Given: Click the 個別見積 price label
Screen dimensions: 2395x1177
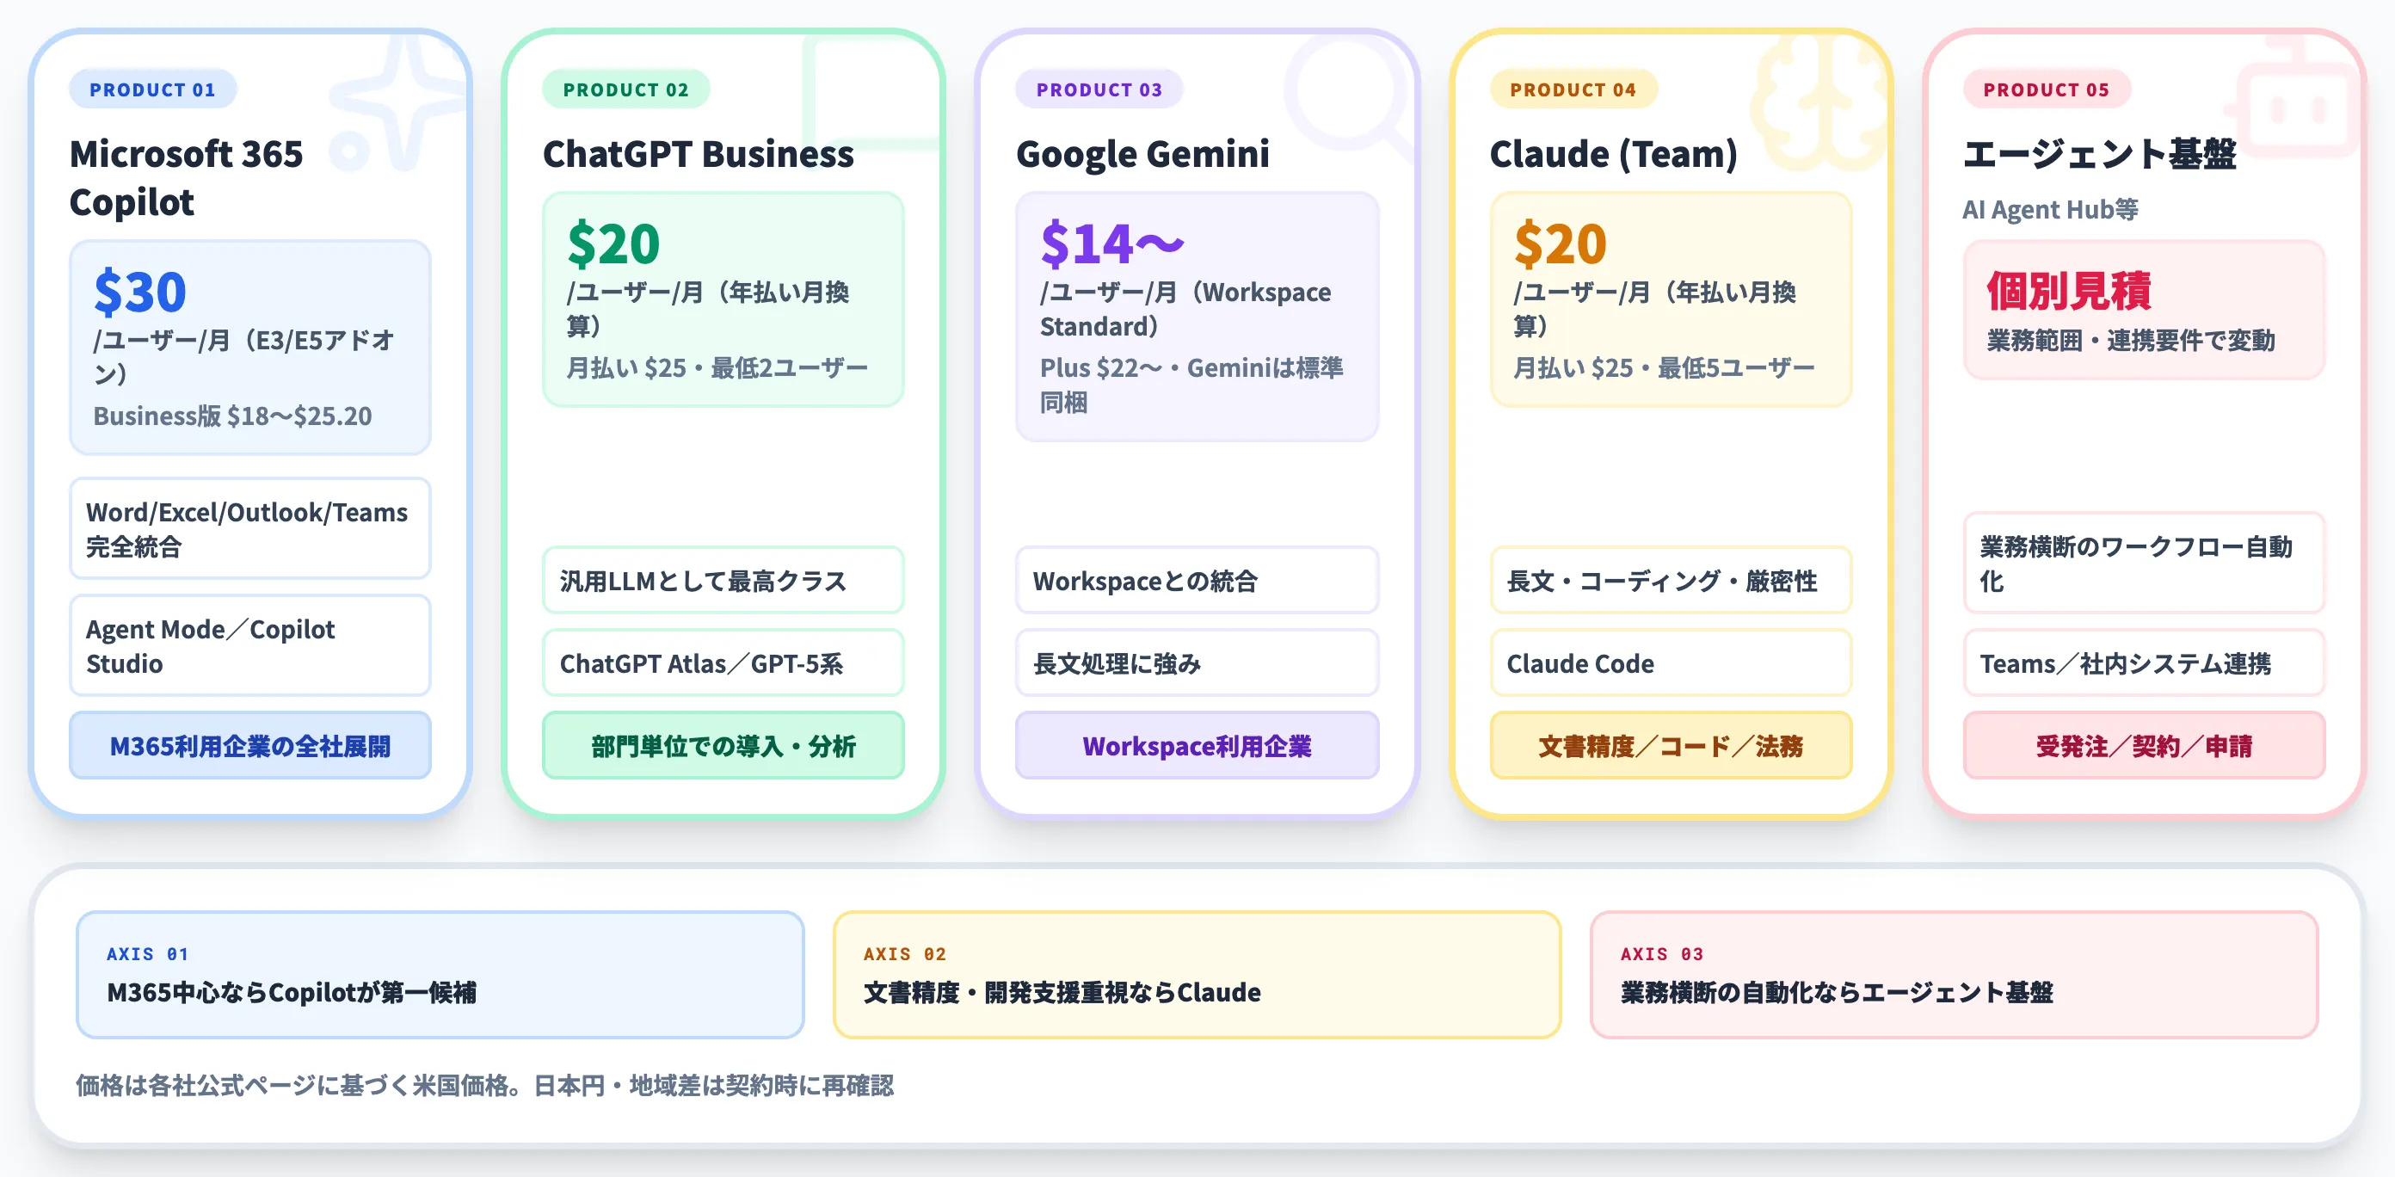Looking at the screenshot, I should 2069,290.
